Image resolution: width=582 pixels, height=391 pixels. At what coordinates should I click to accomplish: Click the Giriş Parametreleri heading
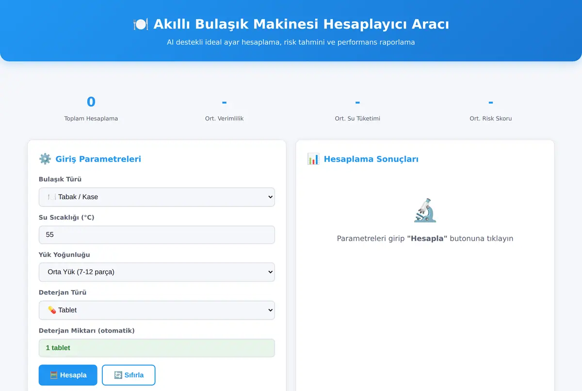[98, 159]
